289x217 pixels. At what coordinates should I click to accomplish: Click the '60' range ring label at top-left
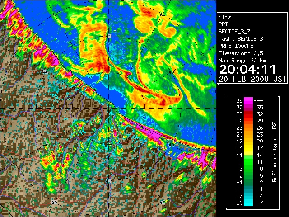click(54, 14)
